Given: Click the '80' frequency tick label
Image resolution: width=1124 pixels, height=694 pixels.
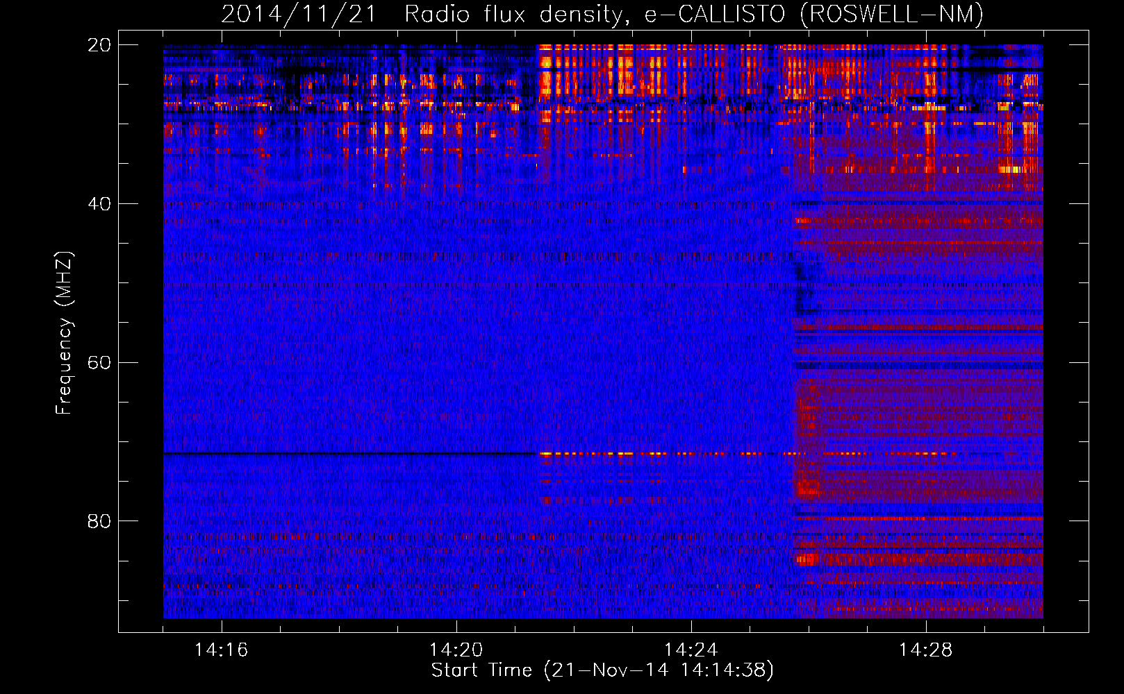Looking at the screenshot, I should click(99, 521).
